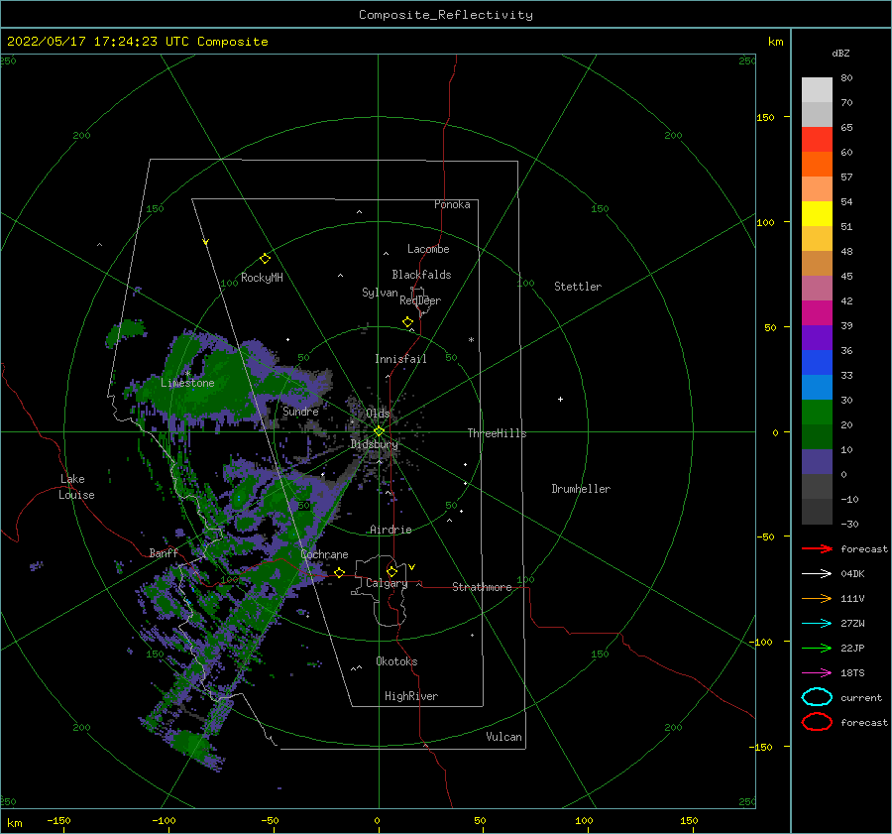The image size is (892, 834).
Task: Click the Limestone label
Action: click(x=187, y=383)
